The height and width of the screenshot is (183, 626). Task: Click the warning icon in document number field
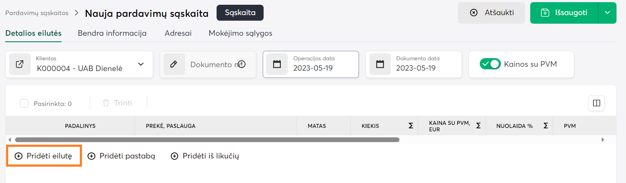pos(242,65)
